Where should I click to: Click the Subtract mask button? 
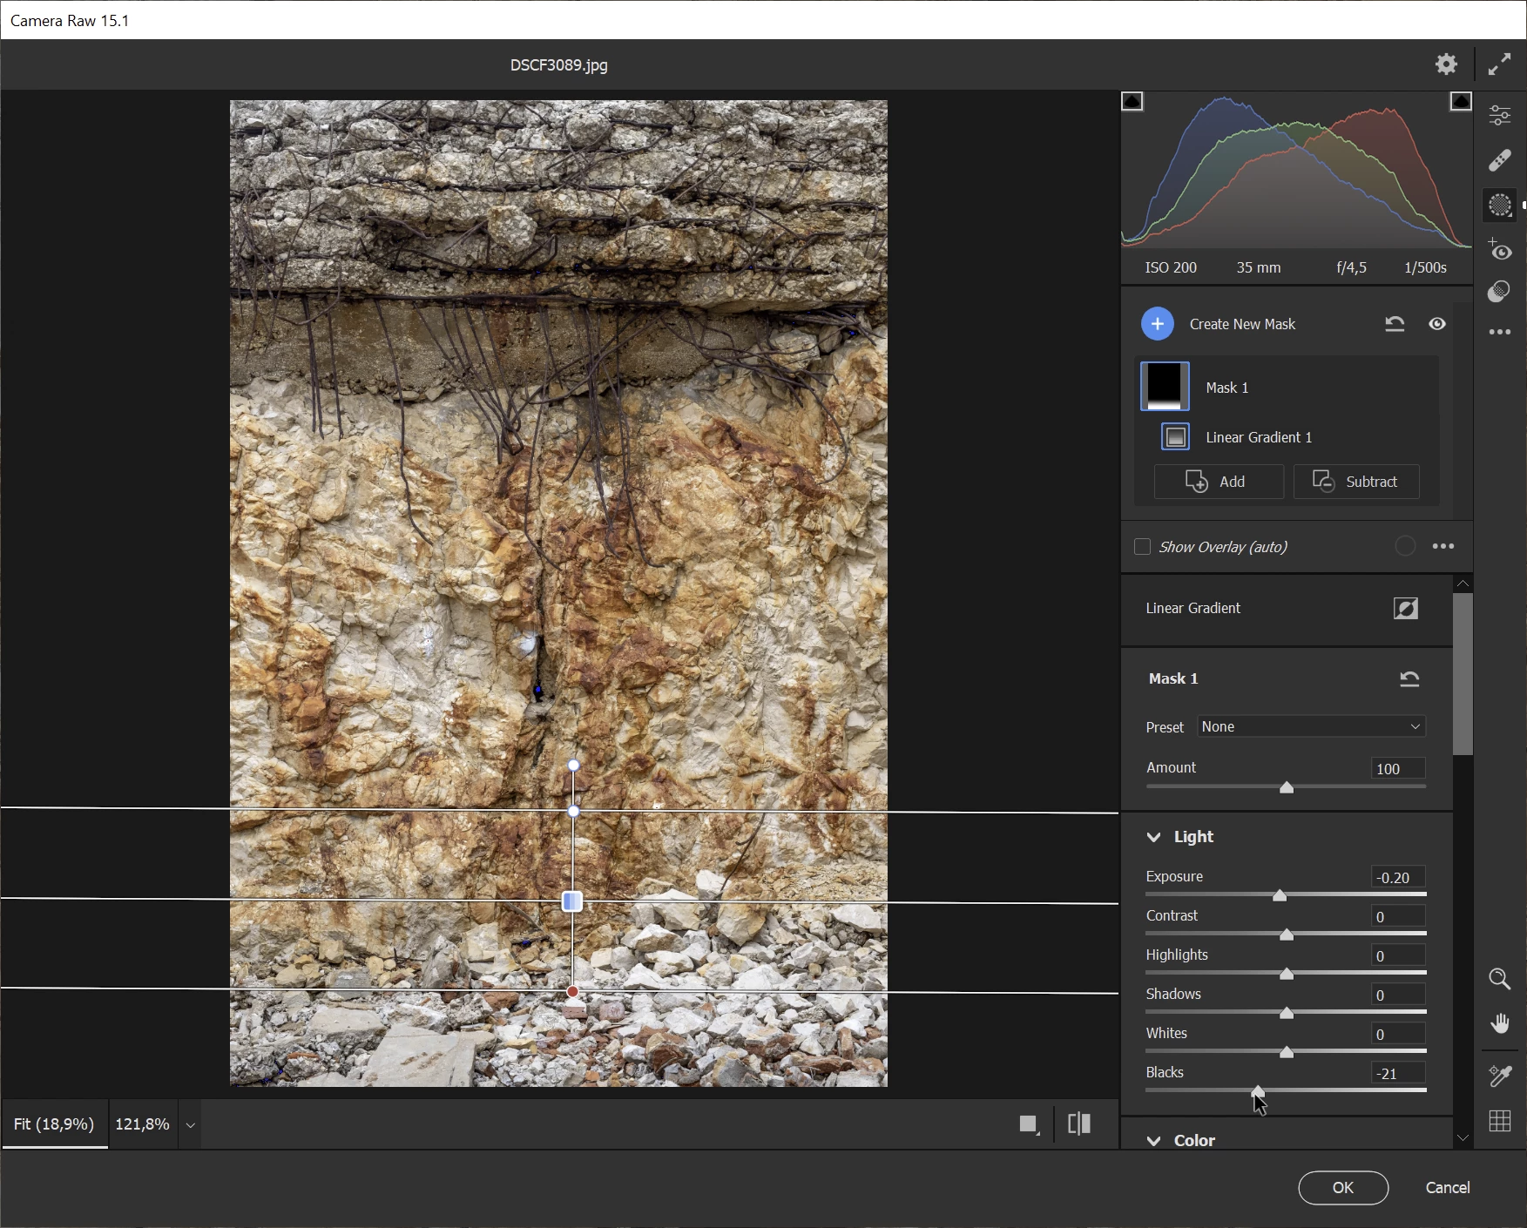coord(1355,482)
